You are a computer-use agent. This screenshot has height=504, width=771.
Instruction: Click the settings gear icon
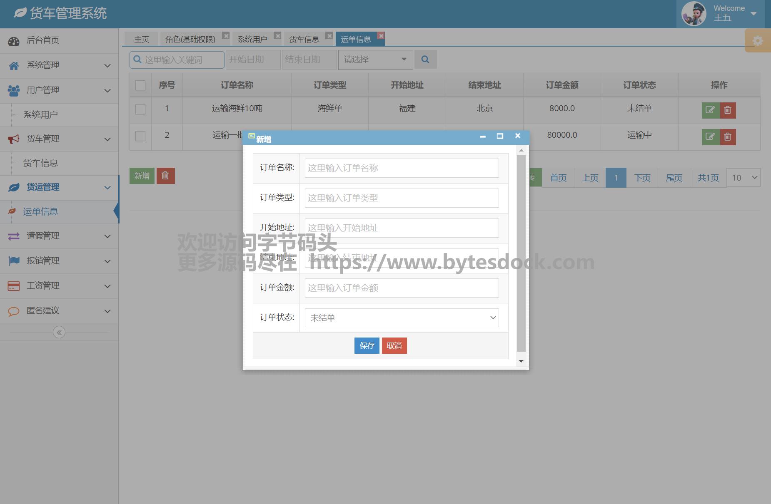pyautogui.click(x=758, y=41)
